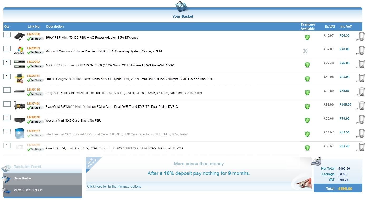Click Scansure shield for Wesena Mini ITX2 case

pyautogui.click(x=307, y=120)
